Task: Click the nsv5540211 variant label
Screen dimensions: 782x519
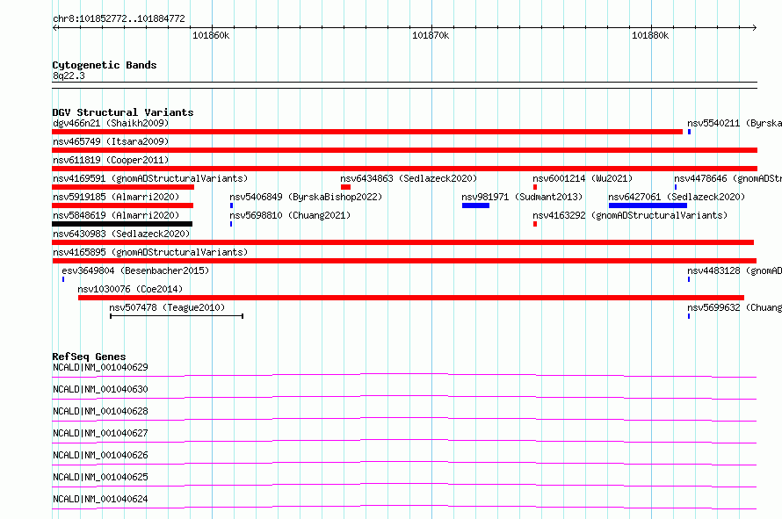Action: pyautogui.click(x=735, y=123)
